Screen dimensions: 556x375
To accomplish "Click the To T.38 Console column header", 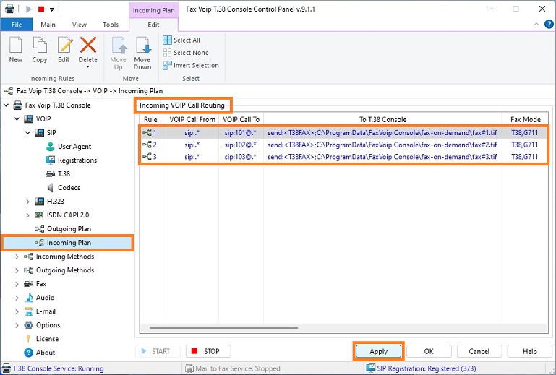I will point(383,120).
